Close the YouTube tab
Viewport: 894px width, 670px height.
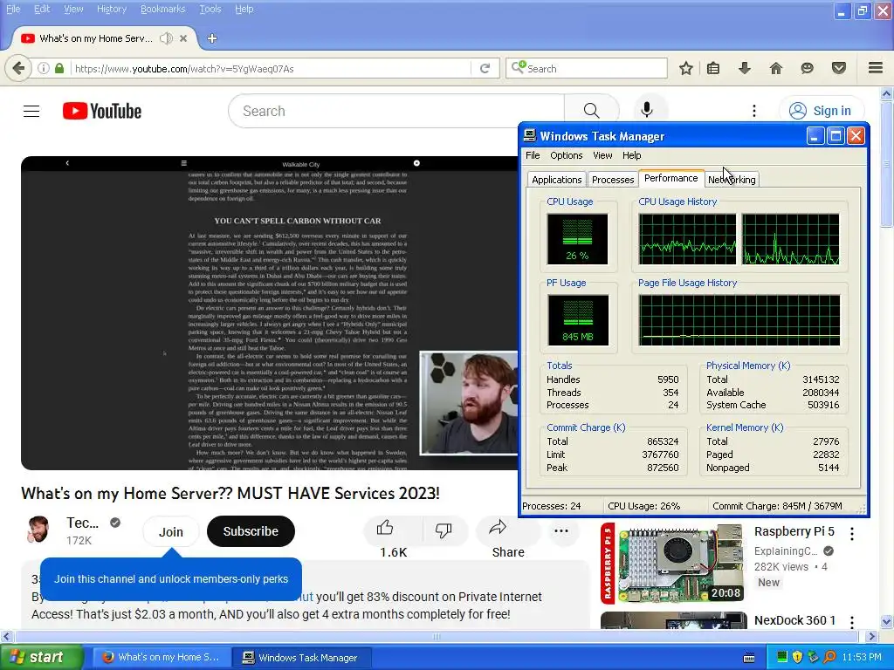tap(183, 38)
